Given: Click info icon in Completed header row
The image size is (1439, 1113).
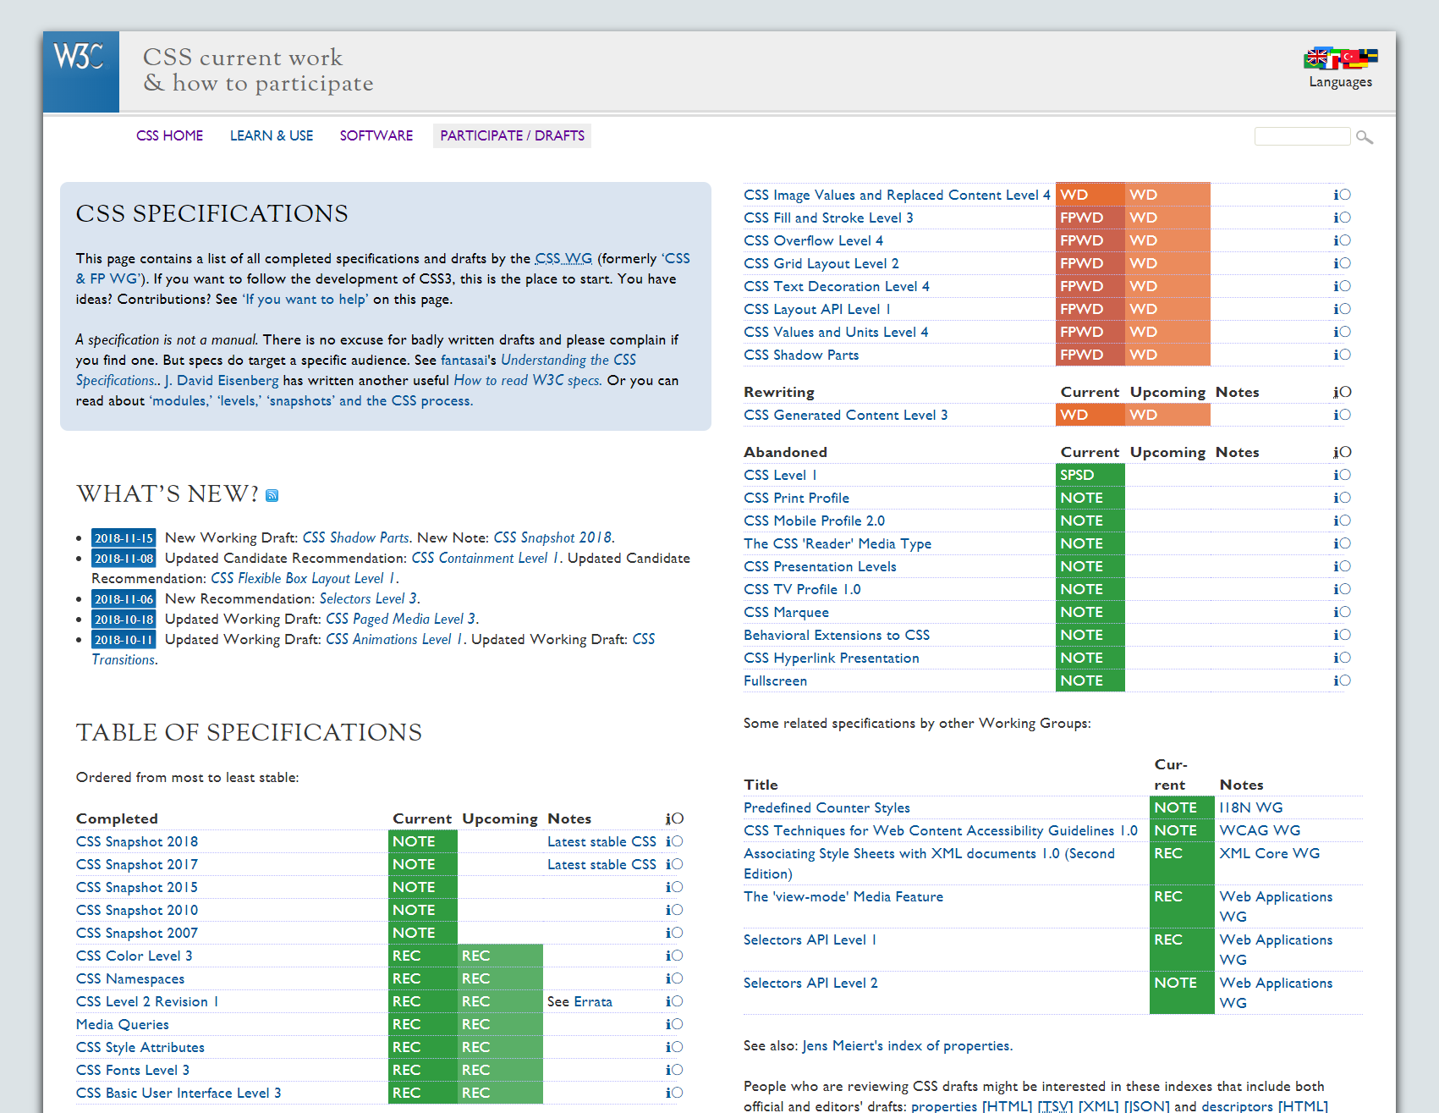Looking at the screenshot, I should click(674, 818).
